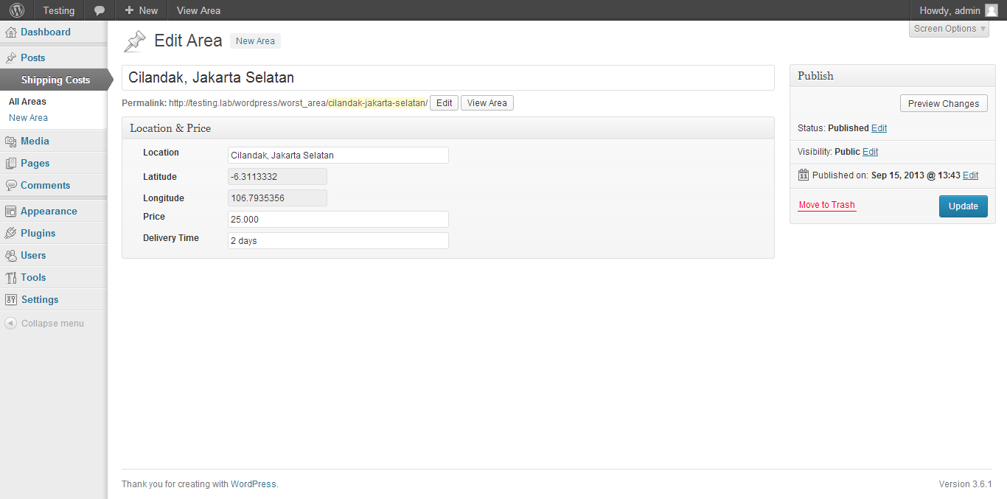Click the Edit Area page heading

coord(188,41)
